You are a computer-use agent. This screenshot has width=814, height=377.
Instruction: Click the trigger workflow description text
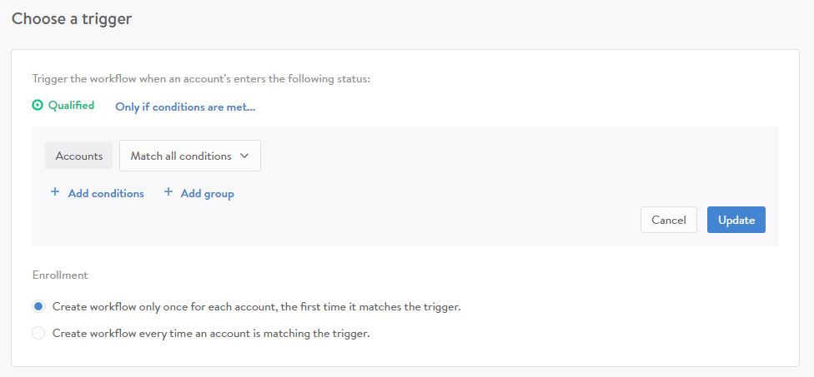[200, 79]
